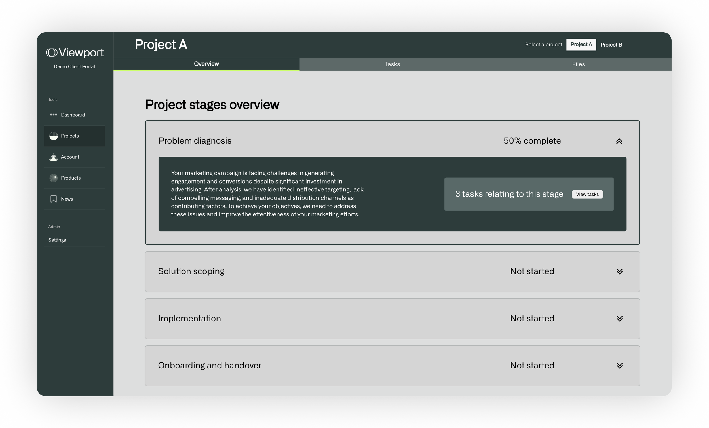Open the Files tab
Screen dimensions: 709x428
tap(578, 64)
